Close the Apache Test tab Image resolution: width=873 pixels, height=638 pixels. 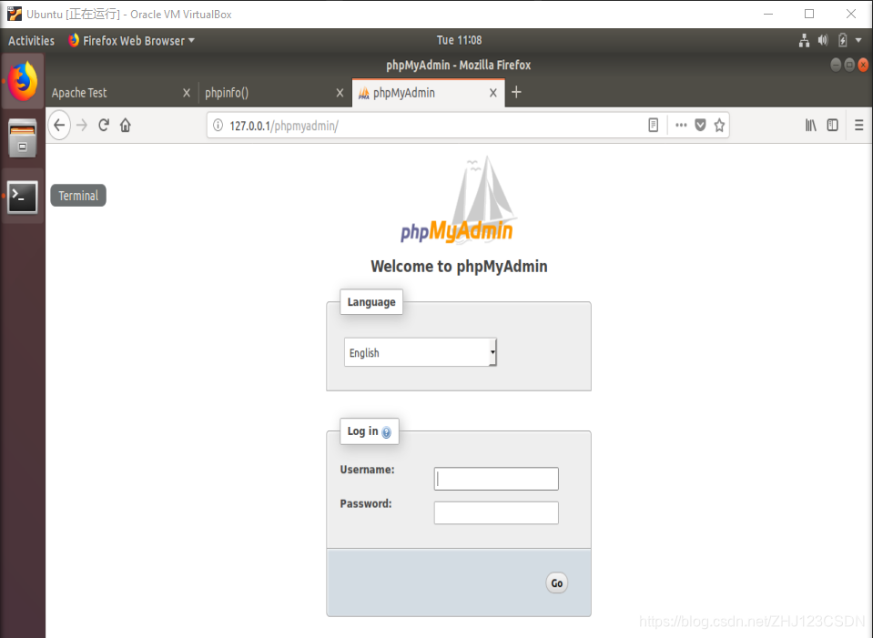[x=187, y=93]
